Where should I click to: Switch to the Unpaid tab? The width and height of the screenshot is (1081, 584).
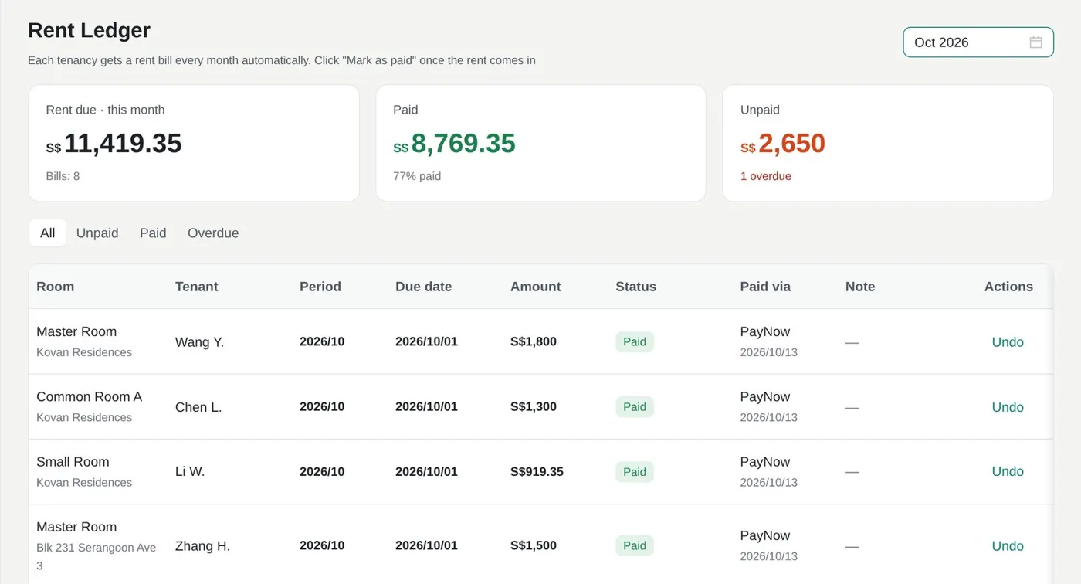tap(97, 233)
